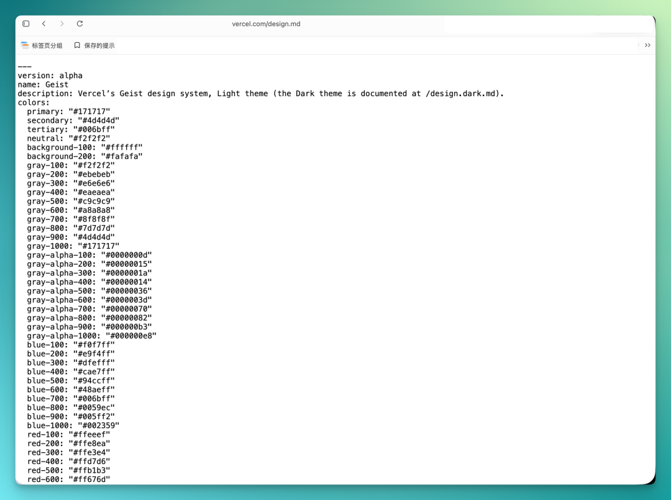Screen dimensions: 671x500
Task: Click the vercel.com/design.md address bar
Action: [x=266, y=24]
